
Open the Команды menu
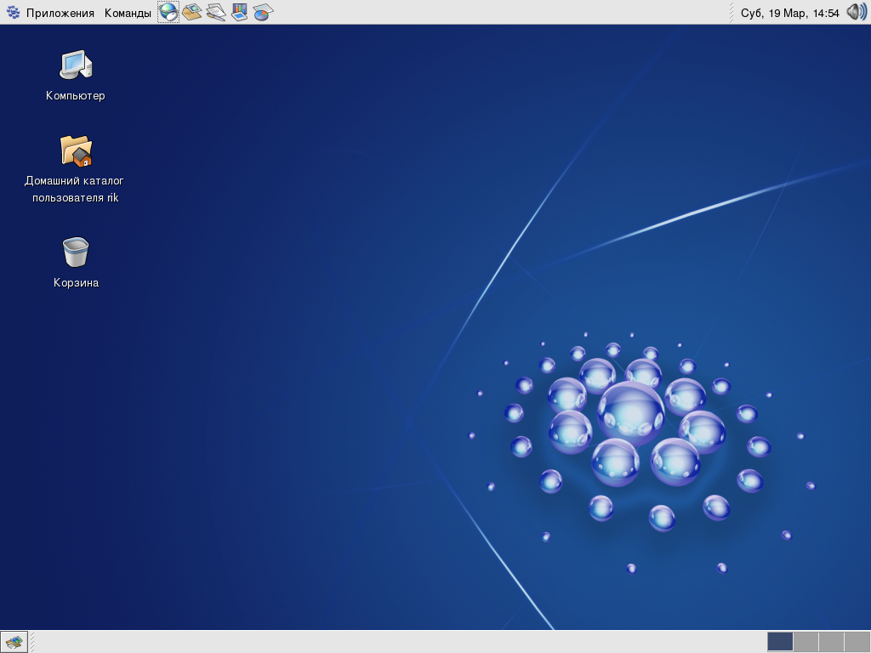(x=128, y=12)
